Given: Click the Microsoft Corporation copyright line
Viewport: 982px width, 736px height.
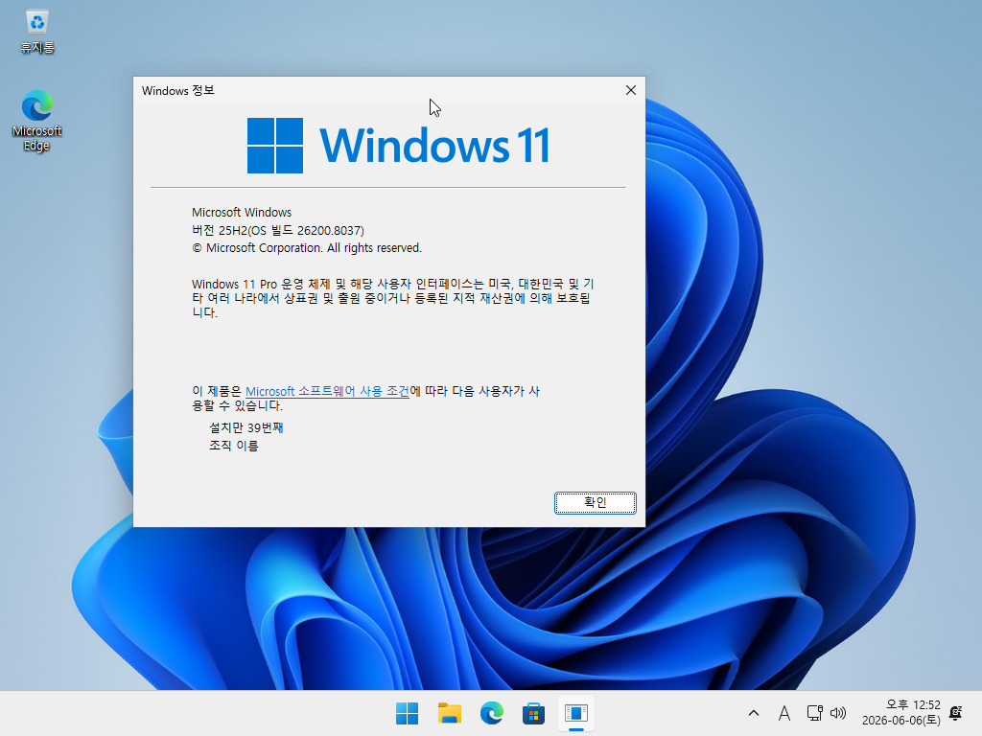Looking at the screenshot, I should (307, 248).
